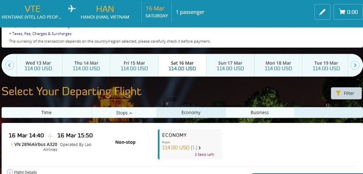363x174 pixels.
Task: Choose Sun 17 Mar date
Action: [x=230, y=66]
